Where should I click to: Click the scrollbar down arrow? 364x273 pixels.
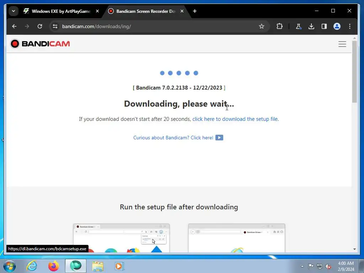pos(354,249)
